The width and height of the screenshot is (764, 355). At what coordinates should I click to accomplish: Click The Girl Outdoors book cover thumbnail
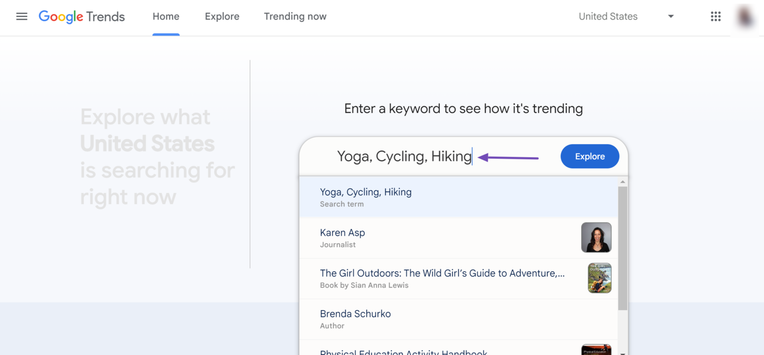tap(599, 278)
